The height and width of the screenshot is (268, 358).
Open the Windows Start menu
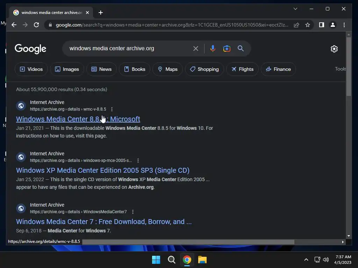coord(156,260)
